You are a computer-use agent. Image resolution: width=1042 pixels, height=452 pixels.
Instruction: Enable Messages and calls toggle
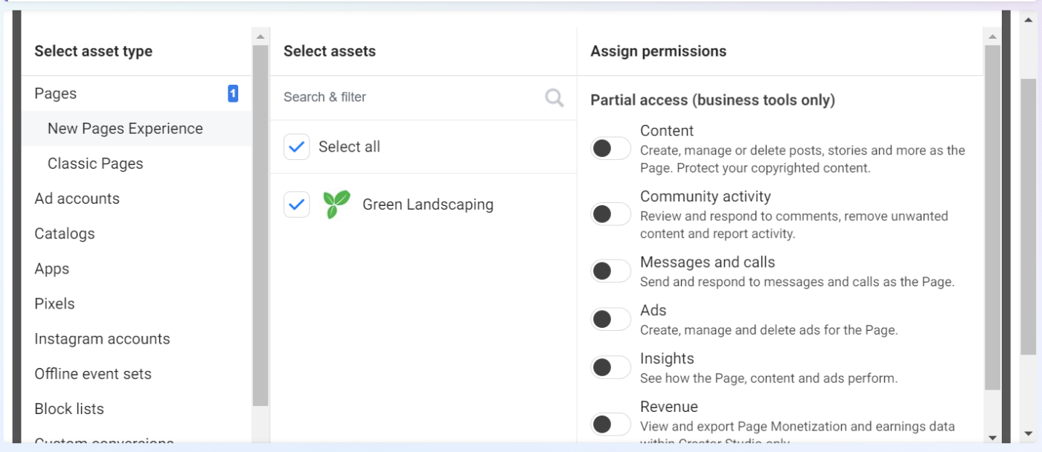click(610, 271)
